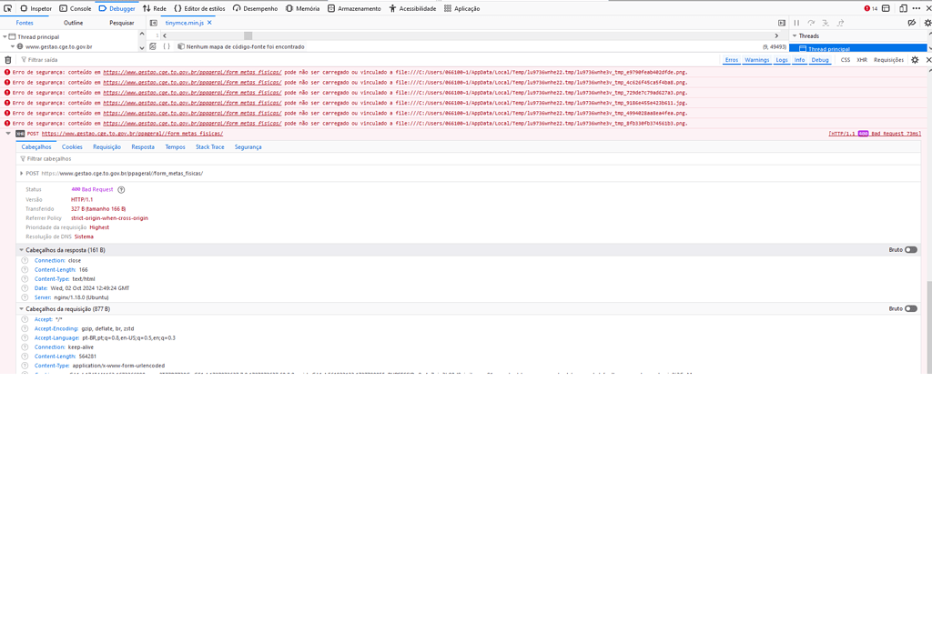Click the Filtrar cabeçalhos input field
This screenshot has height=623, width=932.
(x=91, y=159)
